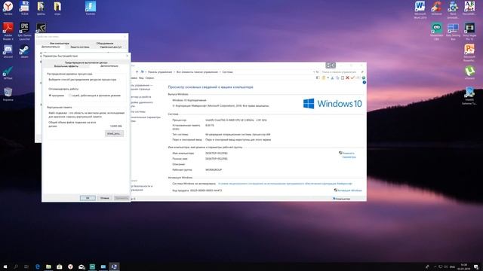Click the Change virtual memory button
Viewport: 483px width, 271px height.
pos(114,134)
